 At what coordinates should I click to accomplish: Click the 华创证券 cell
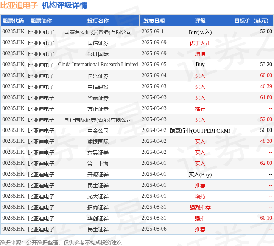(98, 218)
